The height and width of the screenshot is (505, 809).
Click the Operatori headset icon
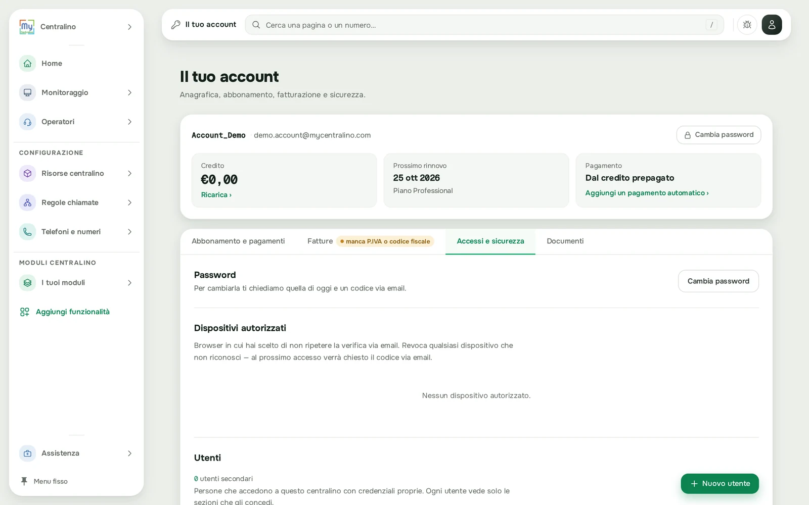27,122
